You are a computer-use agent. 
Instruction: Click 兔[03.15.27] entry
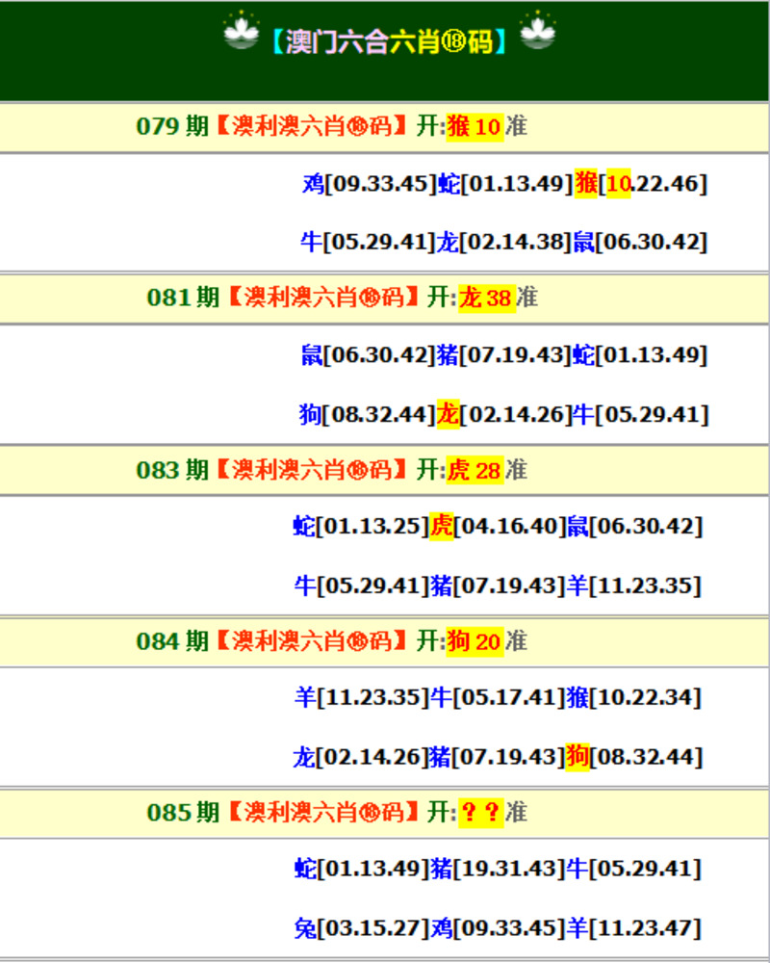coord(362,928)
